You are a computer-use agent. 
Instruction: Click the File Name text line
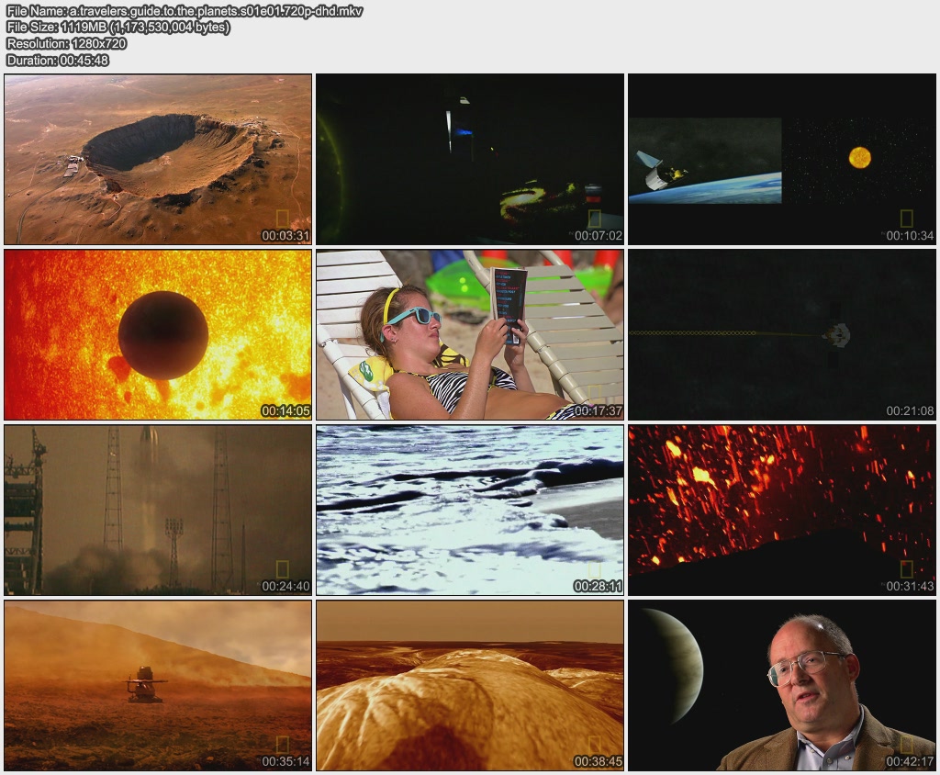click(184, 10)
